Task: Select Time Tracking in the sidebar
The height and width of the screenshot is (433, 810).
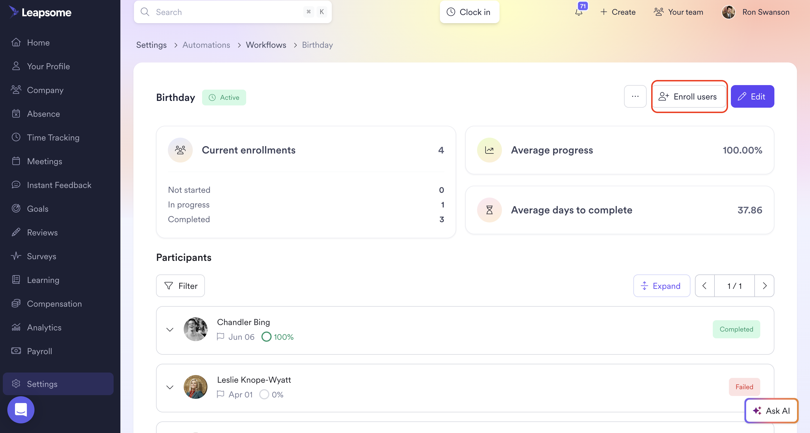Action: coord(53,137)
